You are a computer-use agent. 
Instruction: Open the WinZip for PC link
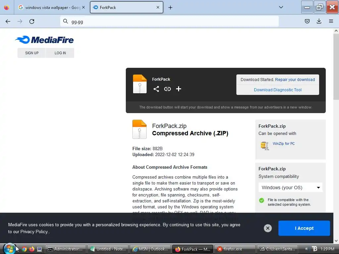284,144
